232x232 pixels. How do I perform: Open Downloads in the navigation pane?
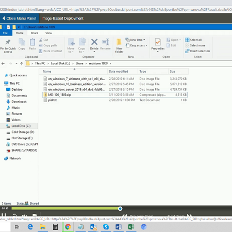(x=17, y=101)
